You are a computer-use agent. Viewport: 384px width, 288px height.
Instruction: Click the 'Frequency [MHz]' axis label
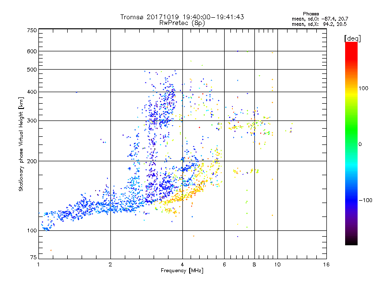[182, 271]
